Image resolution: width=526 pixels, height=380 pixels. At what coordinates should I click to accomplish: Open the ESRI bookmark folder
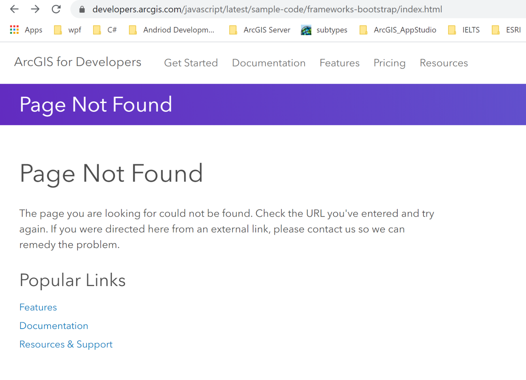pos(506,30)
